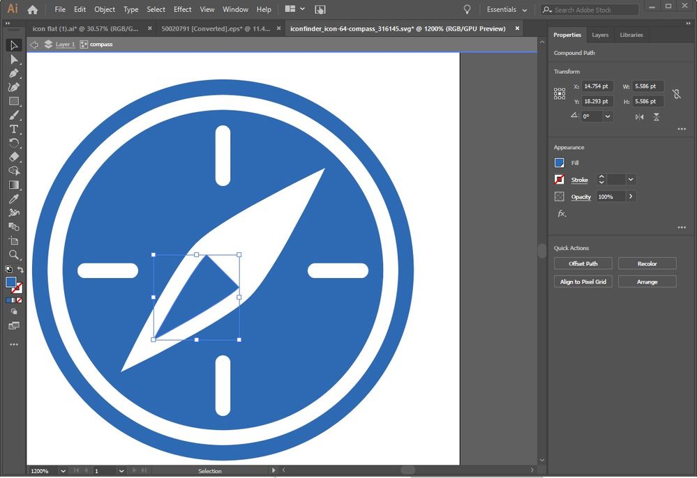Select the Curvature tool

point(14,87)
